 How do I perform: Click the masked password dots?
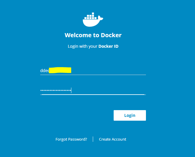[56, 90]
